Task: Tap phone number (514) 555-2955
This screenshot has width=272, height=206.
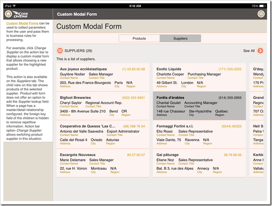Action: pos(230,98)
